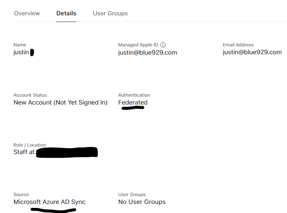Click the Managed Apple ID info icon

[x=163, y=45]
